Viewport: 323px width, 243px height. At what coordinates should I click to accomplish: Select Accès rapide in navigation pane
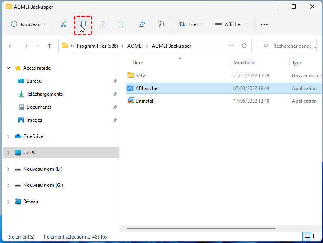tap(37, 68)
